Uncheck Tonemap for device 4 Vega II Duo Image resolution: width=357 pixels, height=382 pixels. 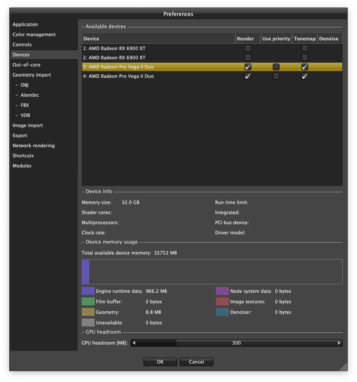304,76
